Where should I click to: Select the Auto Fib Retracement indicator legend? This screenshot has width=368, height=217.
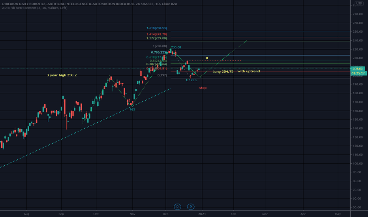click(x=35, y=8)
